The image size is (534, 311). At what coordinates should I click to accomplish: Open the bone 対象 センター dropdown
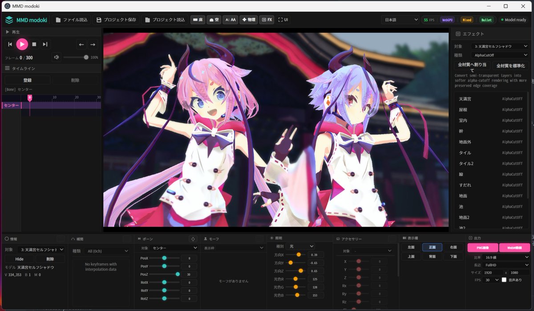coord(174,248)
